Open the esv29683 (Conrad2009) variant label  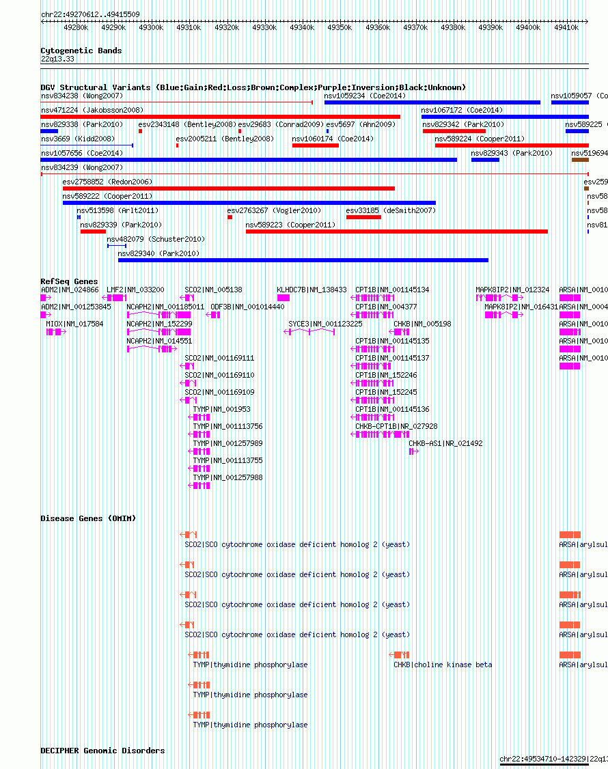[281, 124]
